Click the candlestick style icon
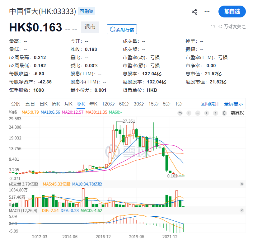253x240 pixels. (224, 113)
